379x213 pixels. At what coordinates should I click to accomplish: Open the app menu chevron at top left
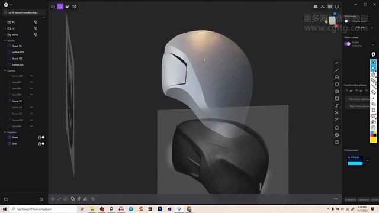(x=11, y=5)
